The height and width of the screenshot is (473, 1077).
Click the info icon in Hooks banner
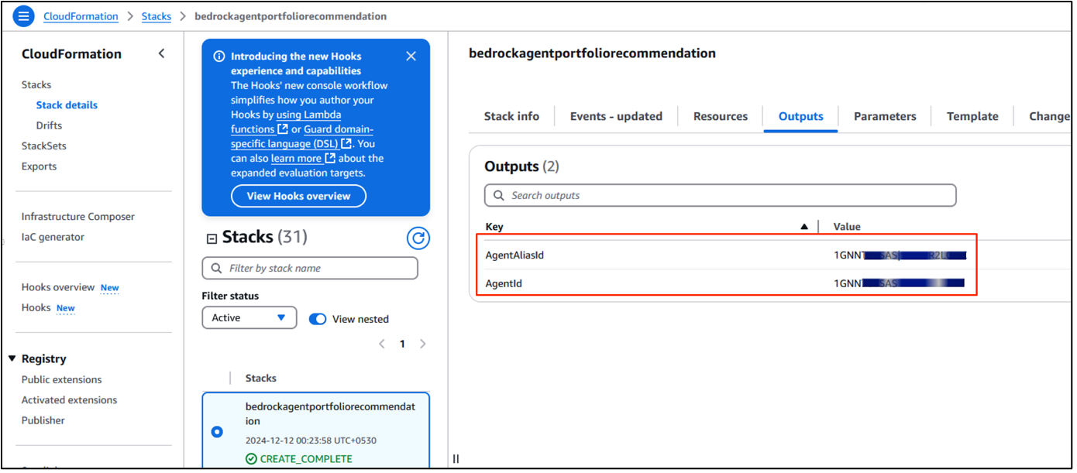pos(218,57)
